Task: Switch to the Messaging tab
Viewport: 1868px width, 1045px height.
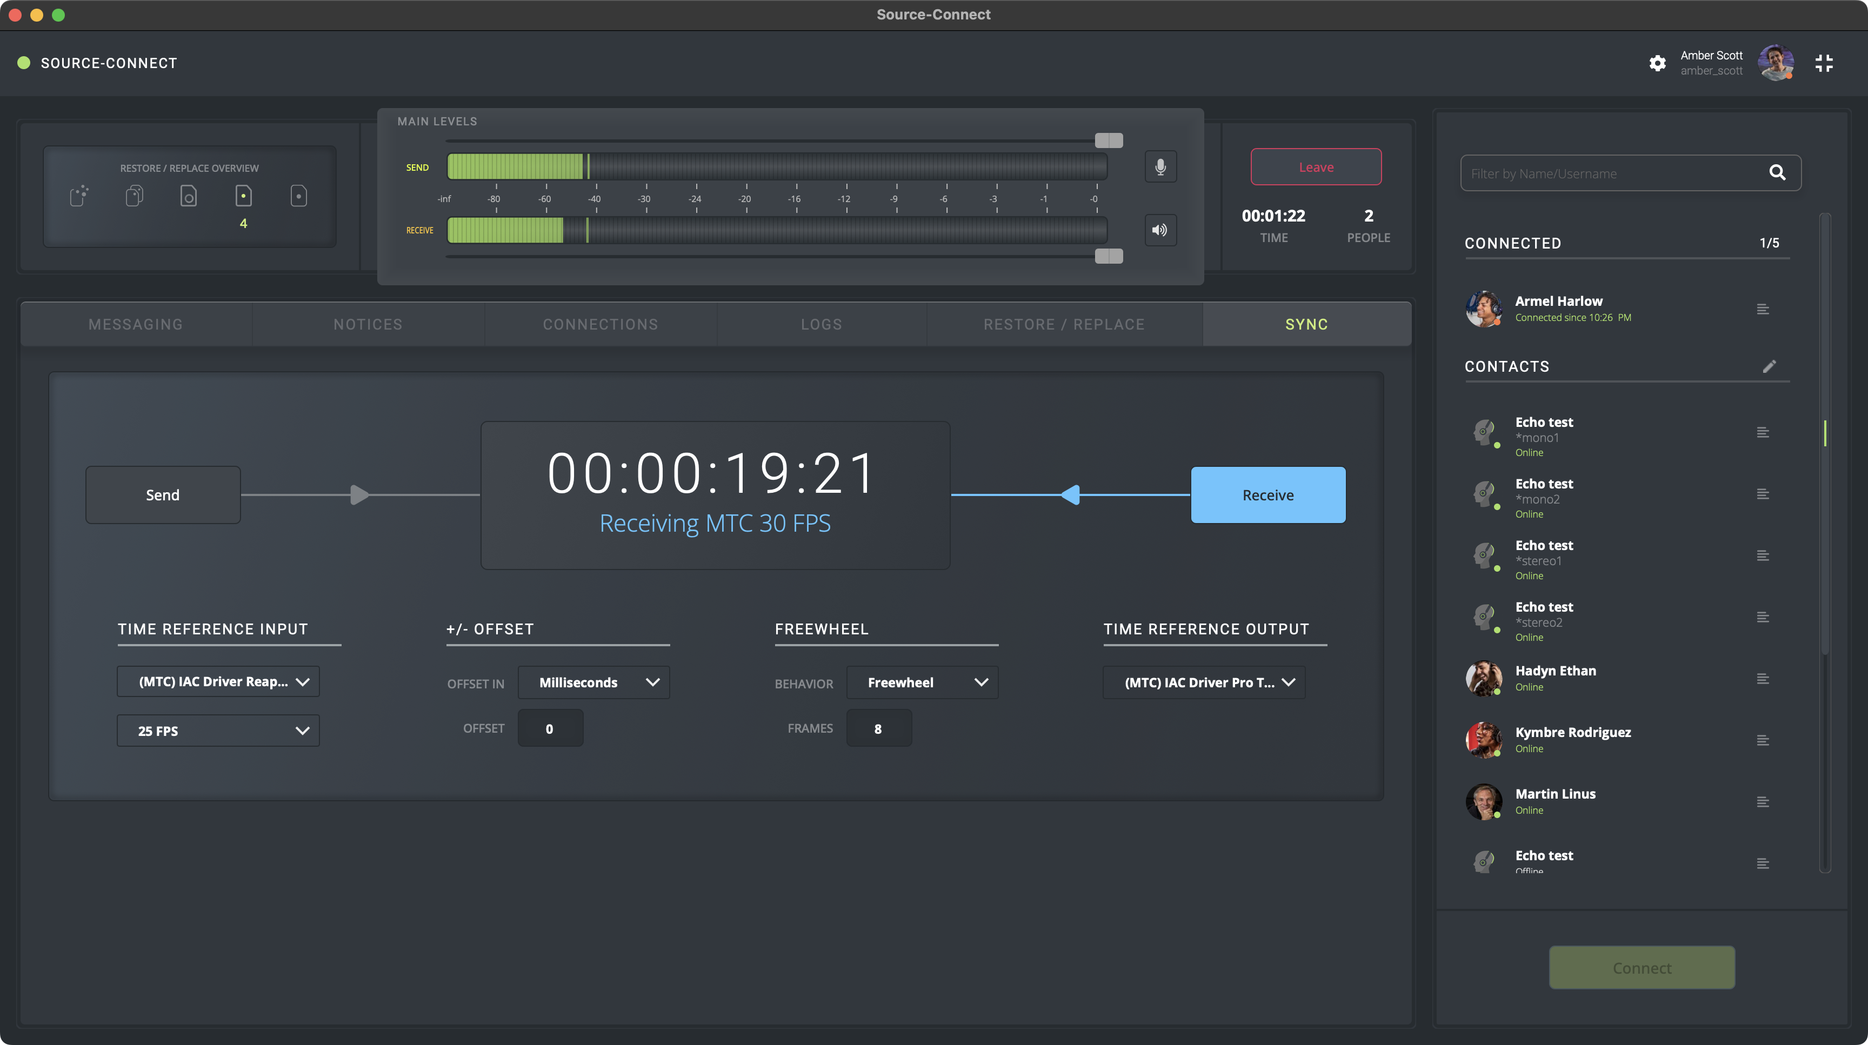Action: [x=136, y=325]
